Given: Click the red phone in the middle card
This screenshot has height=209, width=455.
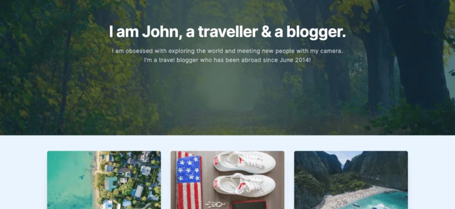Looking at the screenshot, I should [x=249, y=205].
